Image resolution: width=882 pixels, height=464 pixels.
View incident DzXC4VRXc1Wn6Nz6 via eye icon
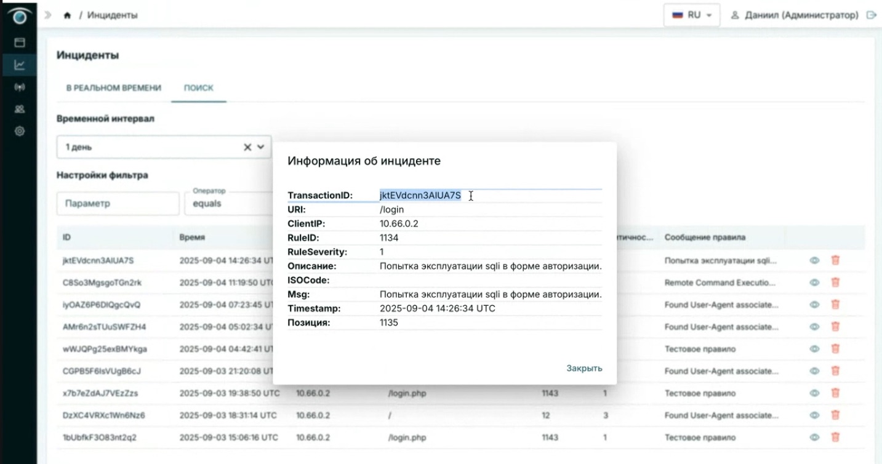[814, 415]
